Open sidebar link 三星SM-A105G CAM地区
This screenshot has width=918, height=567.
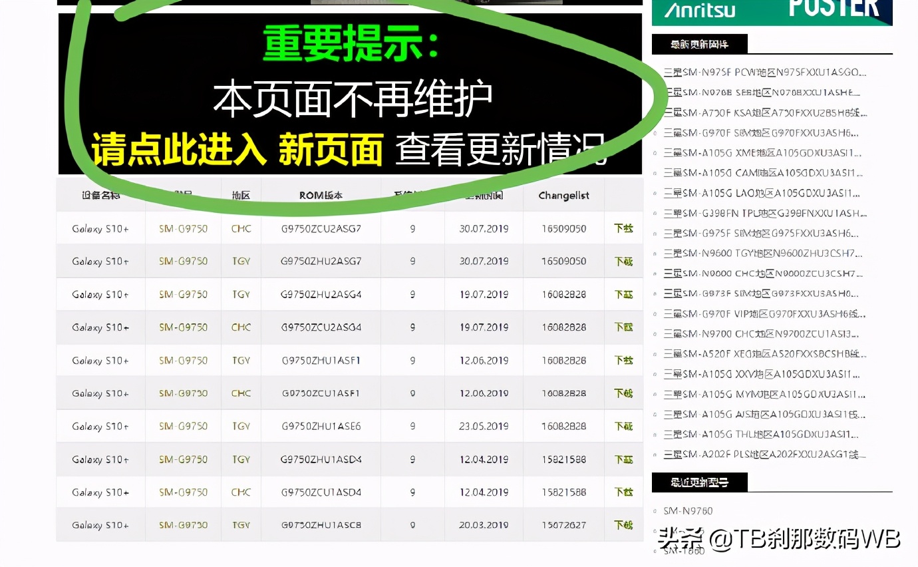tap(763, 173)
